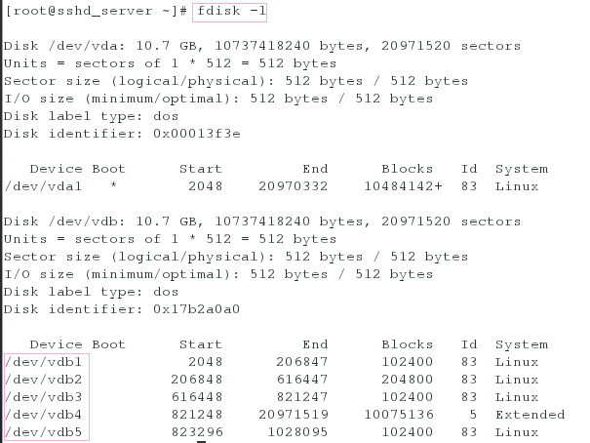The height and width of the screenshot is (443, 590).
Task: Click the Id value 5 for vdb4
Action: [473, 415]
